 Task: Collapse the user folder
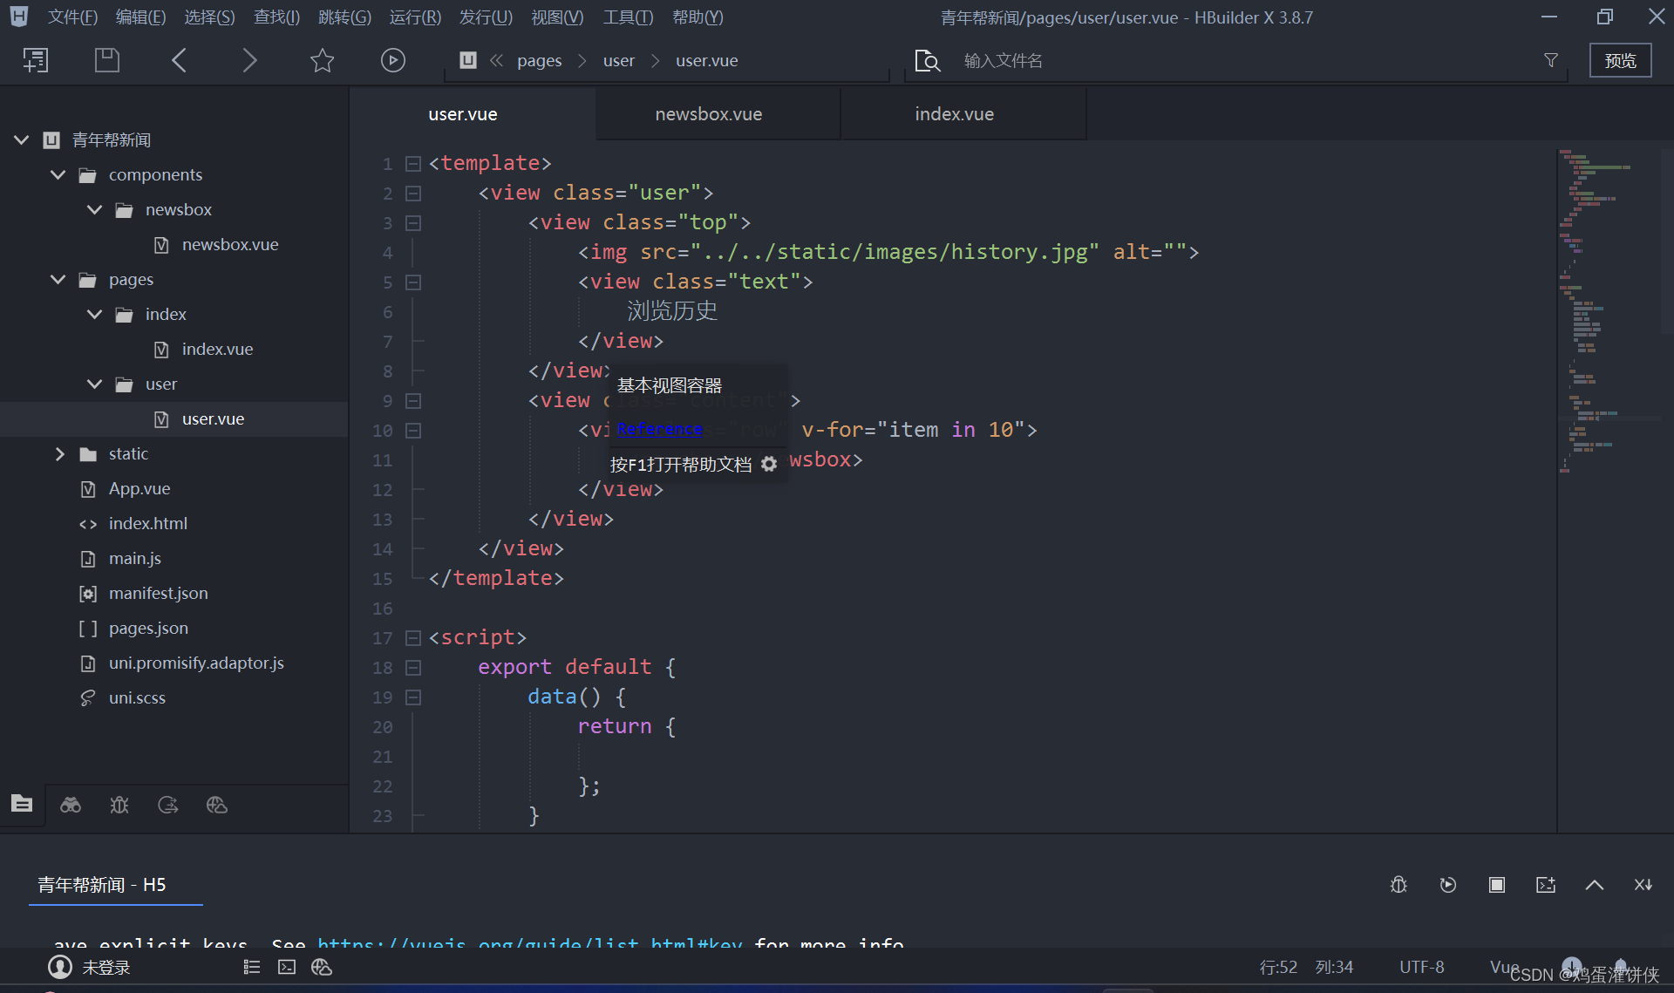(x=95, y=384)
